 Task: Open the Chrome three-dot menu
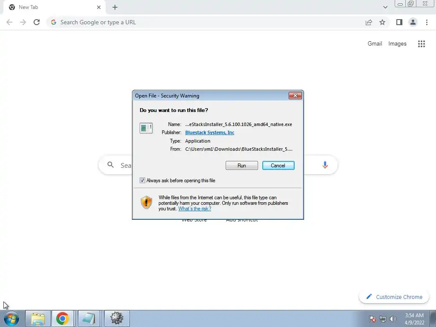[x=427, y=22]
